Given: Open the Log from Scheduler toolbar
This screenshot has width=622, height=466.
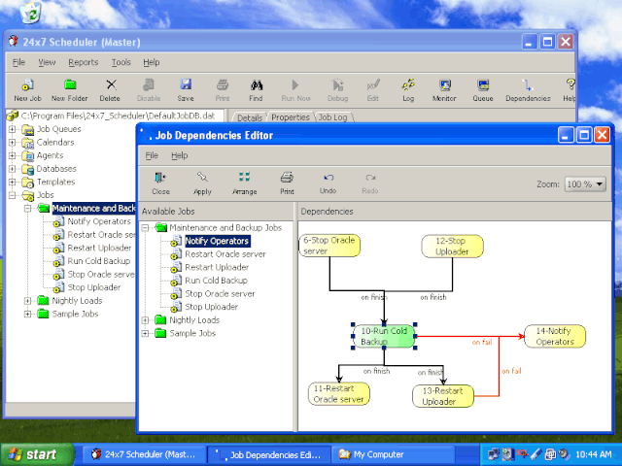Looking at the screenshot, I should (408, 90).
